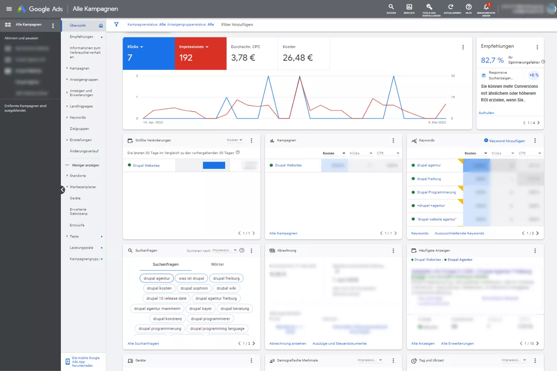
Task: Open Kampagnen card three-dot menu
Action: pos(393,141)
